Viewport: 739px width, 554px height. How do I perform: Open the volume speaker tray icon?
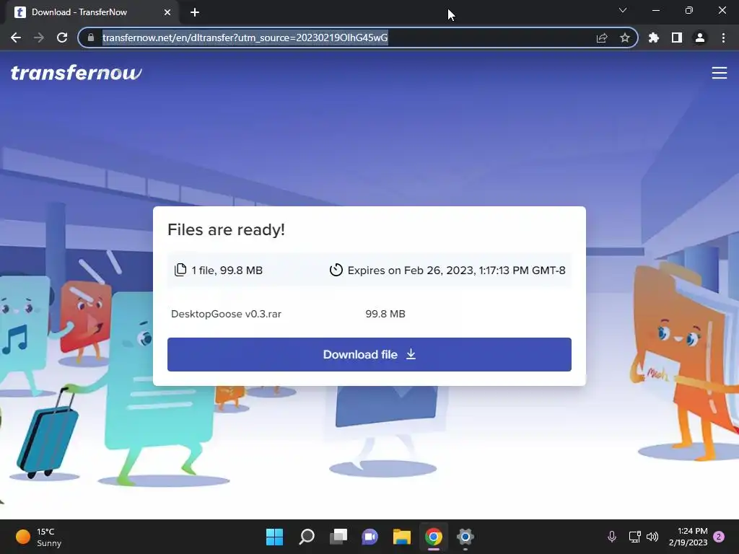[x=652, y=537]
